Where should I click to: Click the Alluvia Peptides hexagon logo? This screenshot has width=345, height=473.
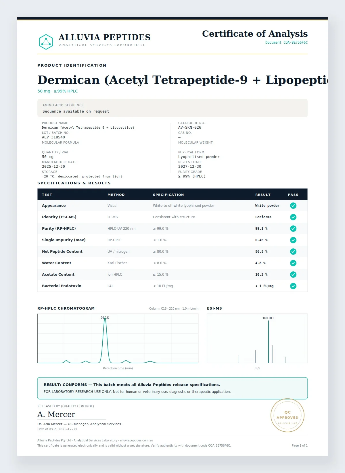tap(46, 42)
